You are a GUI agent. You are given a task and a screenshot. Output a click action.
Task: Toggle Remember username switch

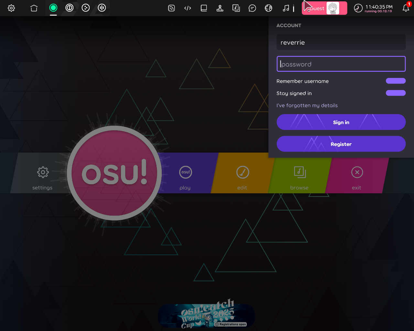tap(396, 81)
